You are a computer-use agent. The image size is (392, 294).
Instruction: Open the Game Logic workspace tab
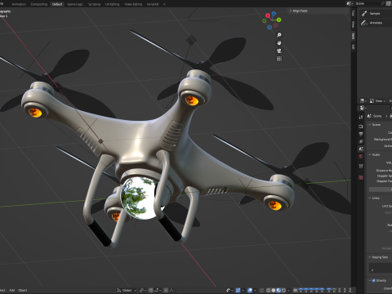tap(75, 4)
